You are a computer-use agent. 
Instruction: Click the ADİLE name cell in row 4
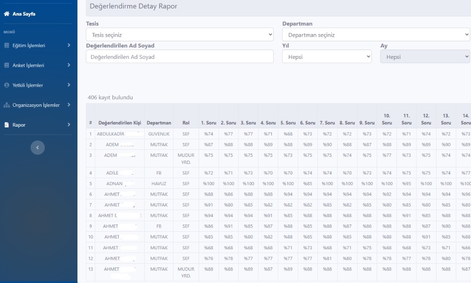coord(120,173)
